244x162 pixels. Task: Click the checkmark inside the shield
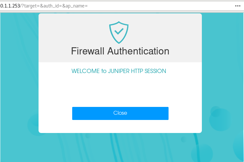pos(119,31)
